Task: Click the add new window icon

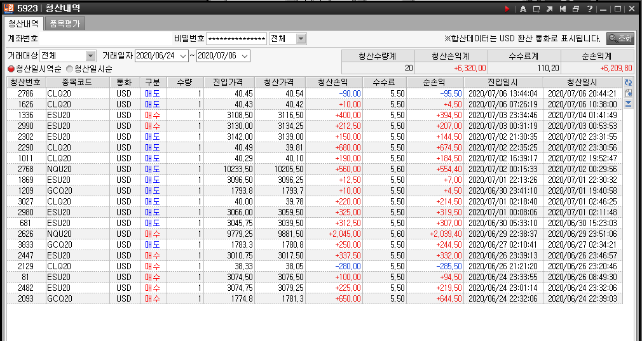Action: 536,9
